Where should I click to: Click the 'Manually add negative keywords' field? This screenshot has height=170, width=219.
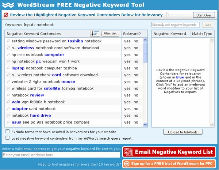coord(176,25)
